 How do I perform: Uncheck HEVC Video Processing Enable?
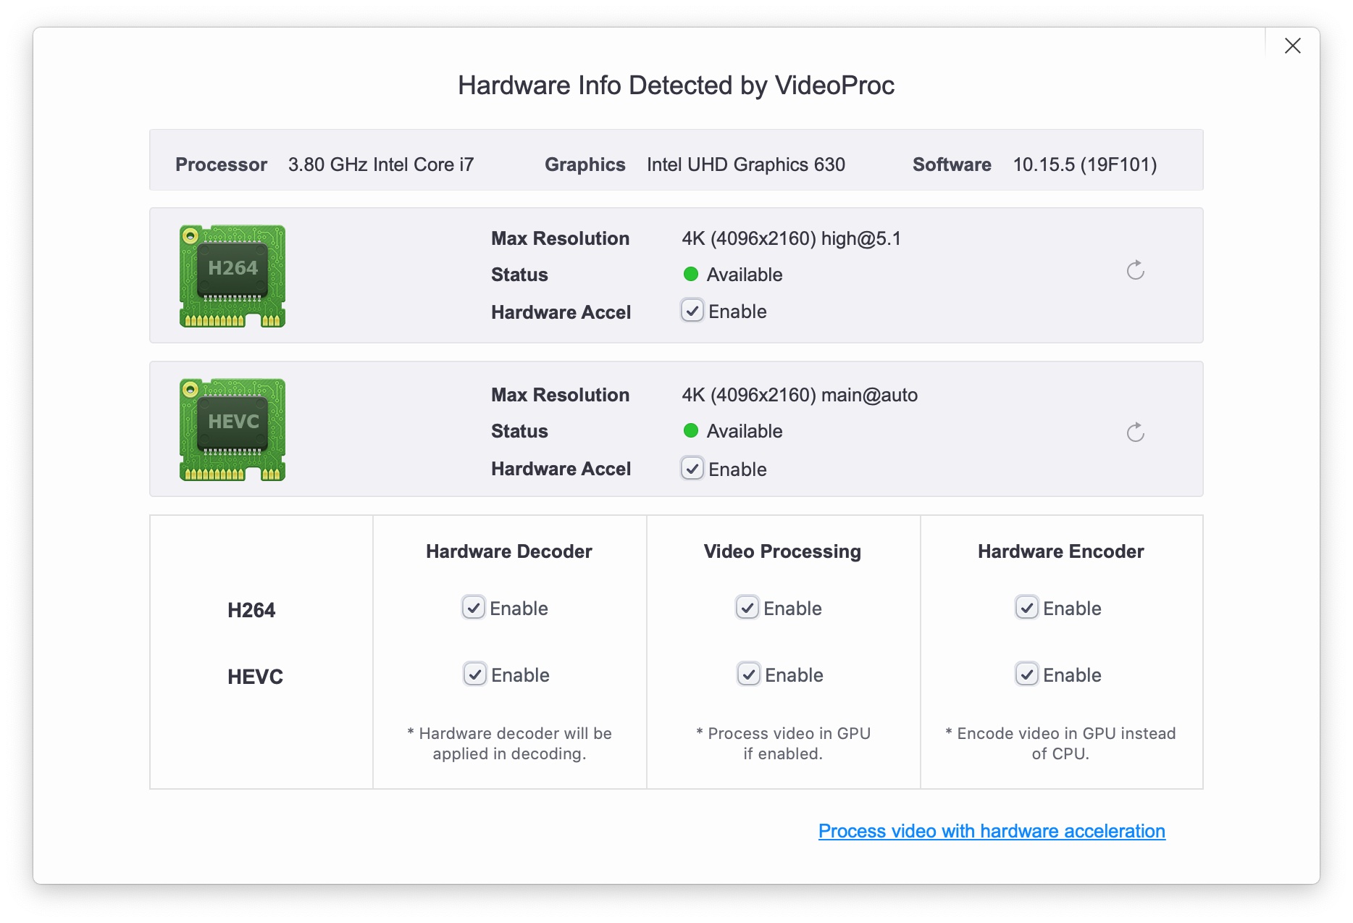pyautogui.click(x=749, y=674)
